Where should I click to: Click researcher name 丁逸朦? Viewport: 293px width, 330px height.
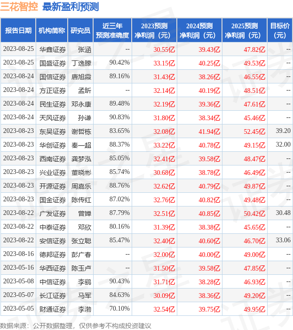click(x=81, y=63)
